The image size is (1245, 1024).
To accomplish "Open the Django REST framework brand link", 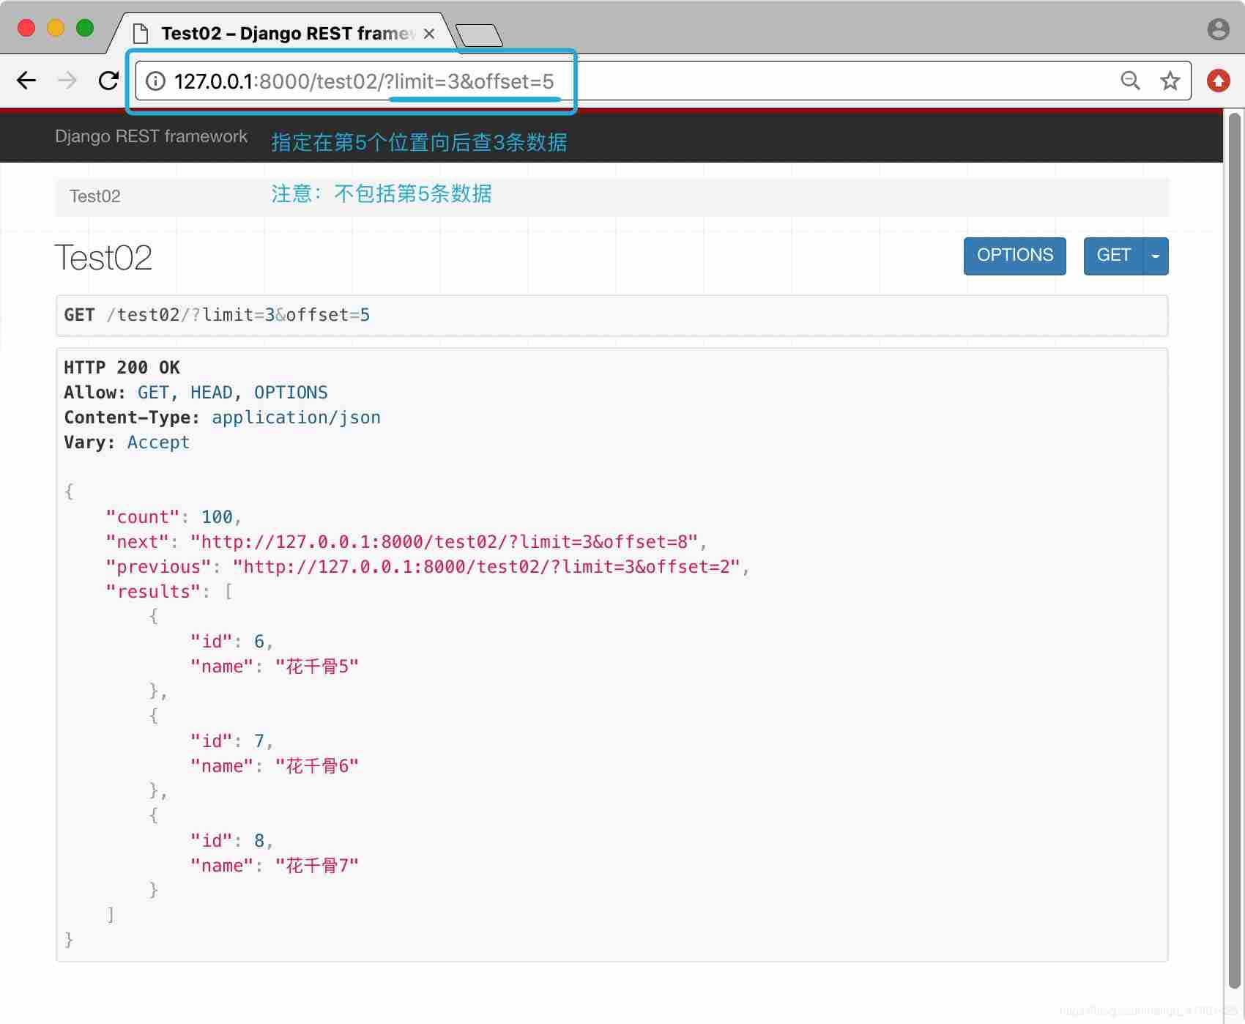I will click(151, 136).
